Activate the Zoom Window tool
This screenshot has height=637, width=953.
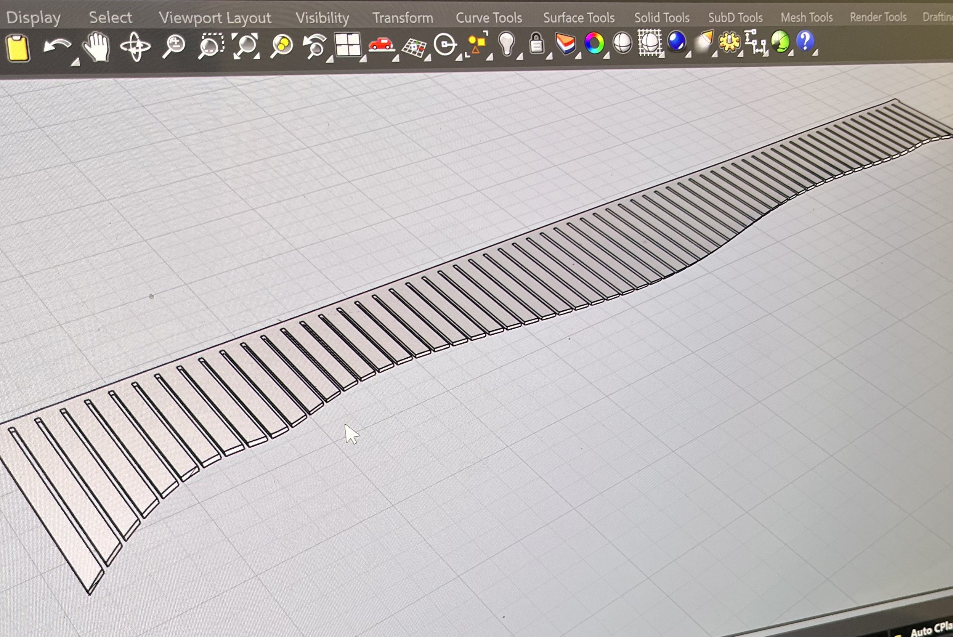click(211, 46)
